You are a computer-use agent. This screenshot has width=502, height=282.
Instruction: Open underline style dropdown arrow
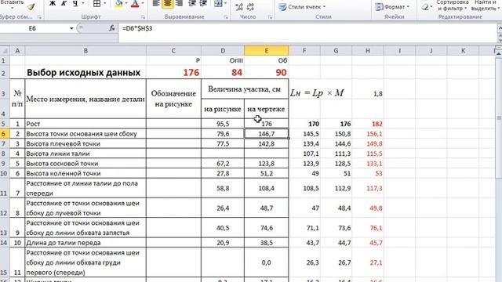click(x=83, y=3)
